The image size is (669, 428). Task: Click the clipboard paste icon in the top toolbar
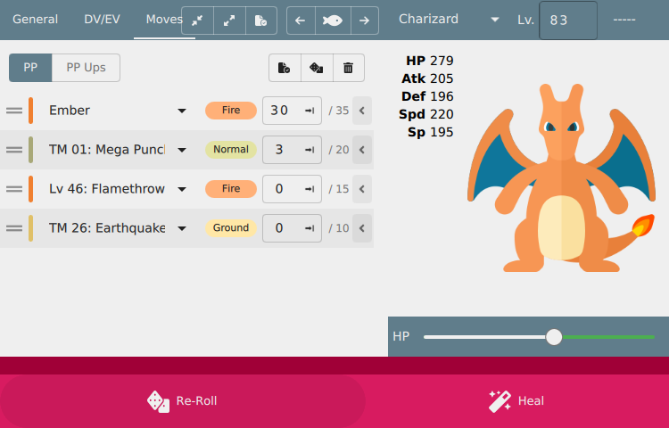260,21
